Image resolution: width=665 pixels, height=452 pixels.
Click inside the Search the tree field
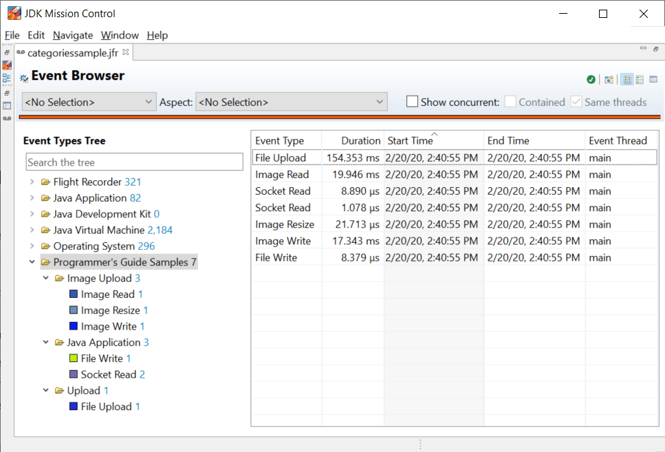point(134,162)
